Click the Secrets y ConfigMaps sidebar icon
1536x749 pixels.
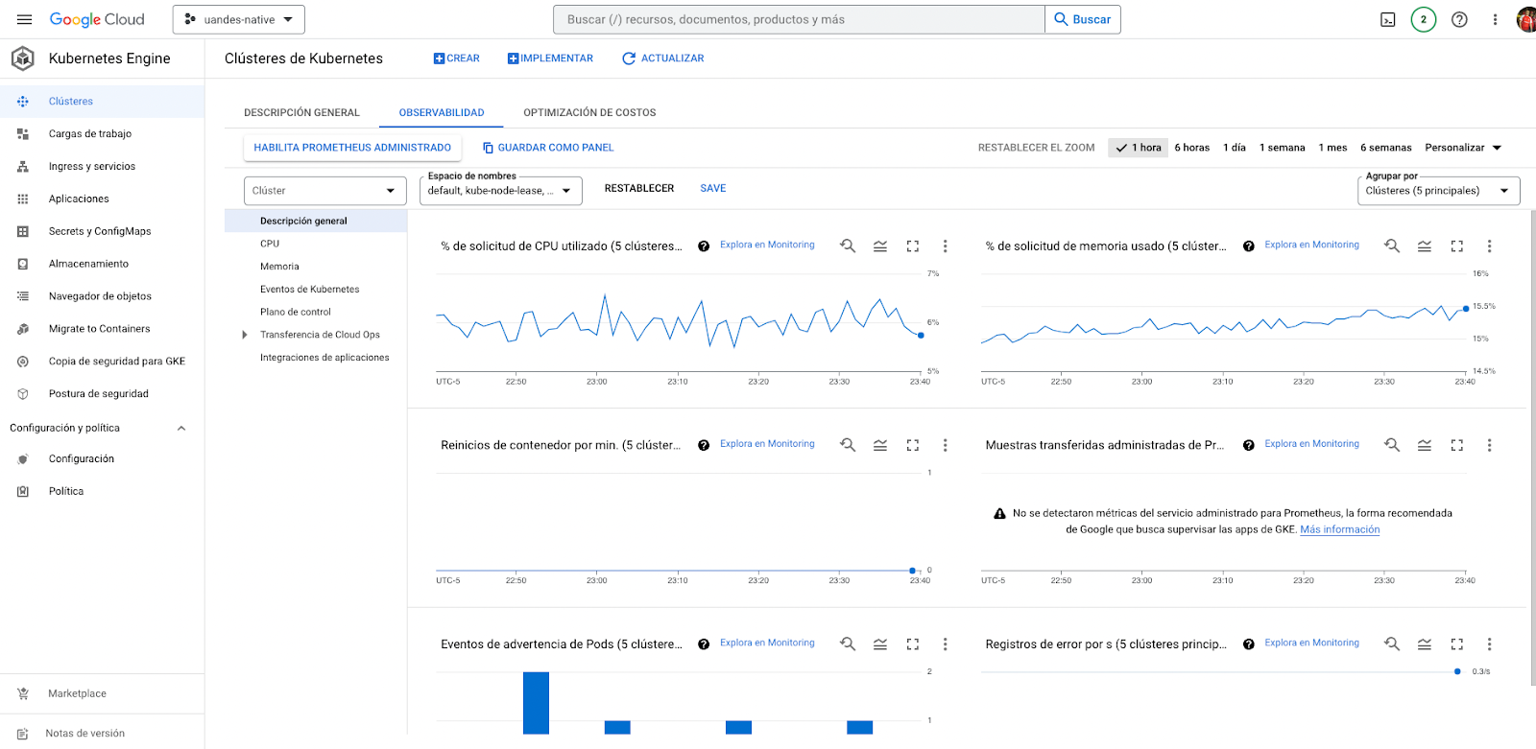(x=23, y=231)
